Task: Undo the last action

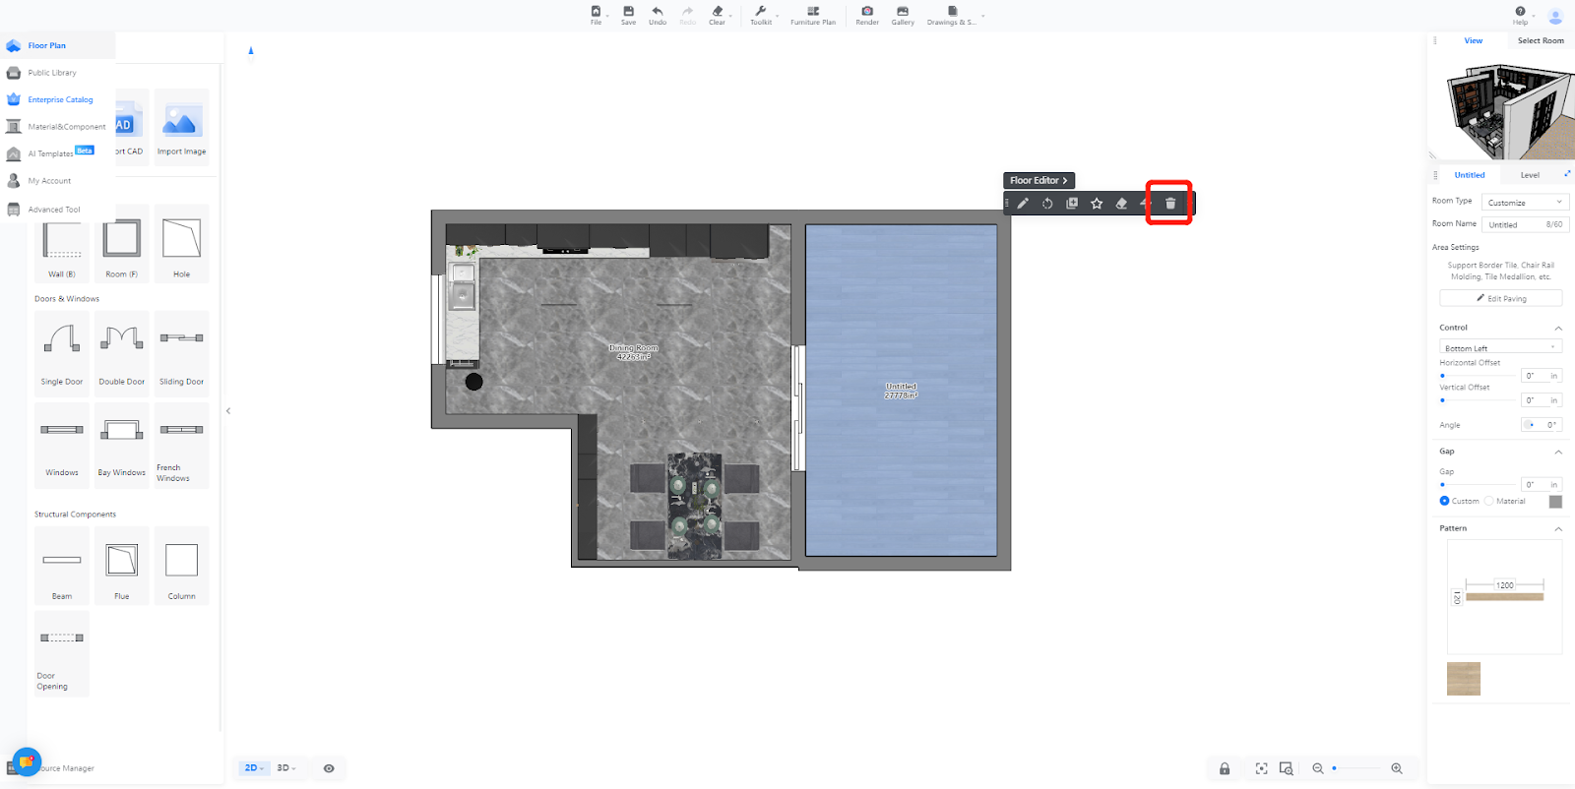Action: click(x=658, y=15)
